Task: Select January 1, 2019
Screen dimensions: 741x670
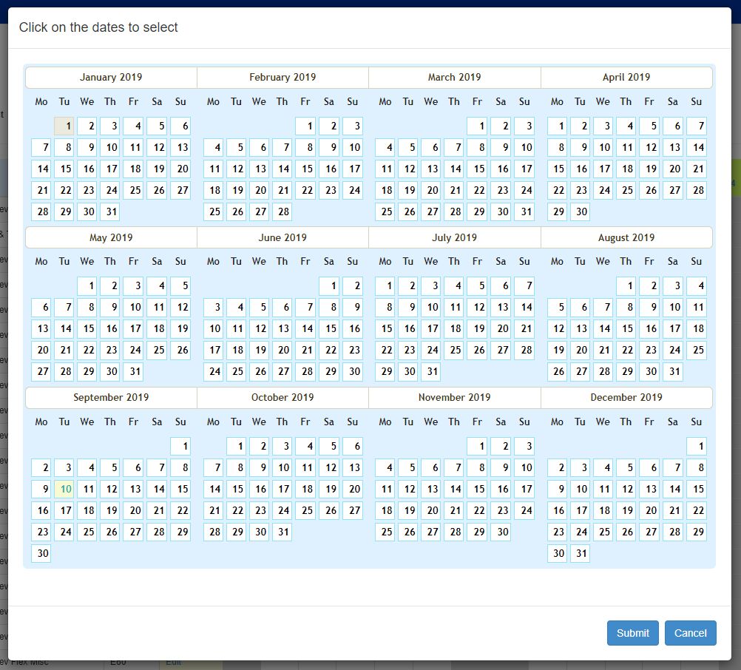Action: point(64,126)
